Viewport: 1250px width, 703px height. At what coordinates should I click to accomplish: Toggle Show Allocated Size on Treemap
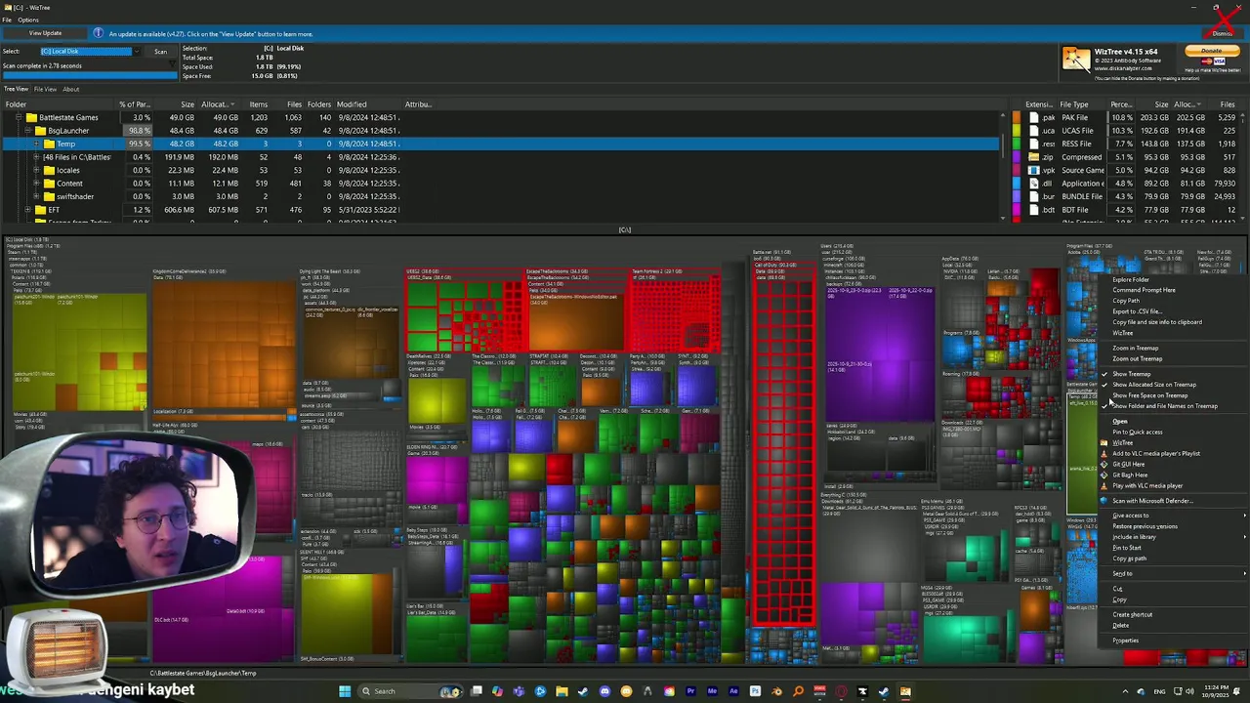(1153, 385)
